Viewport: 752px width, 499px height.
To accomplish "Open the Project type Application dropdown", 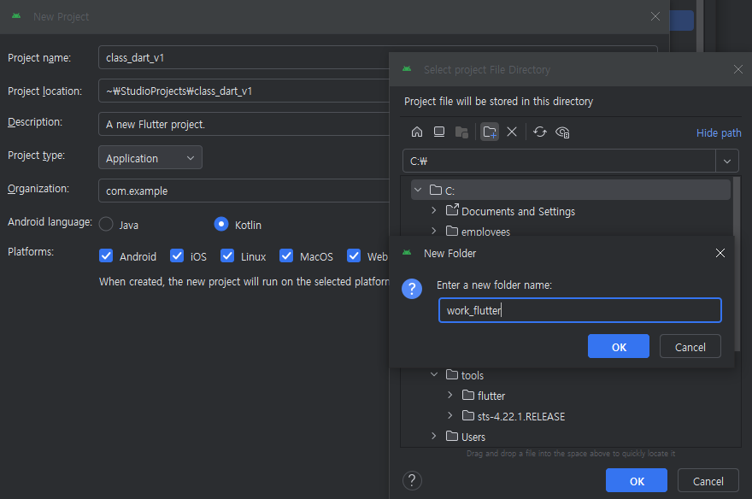I will click(x=150, y=158).
